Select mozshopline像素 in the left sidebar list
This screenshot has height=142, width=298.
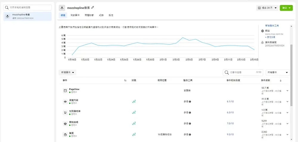27,16
